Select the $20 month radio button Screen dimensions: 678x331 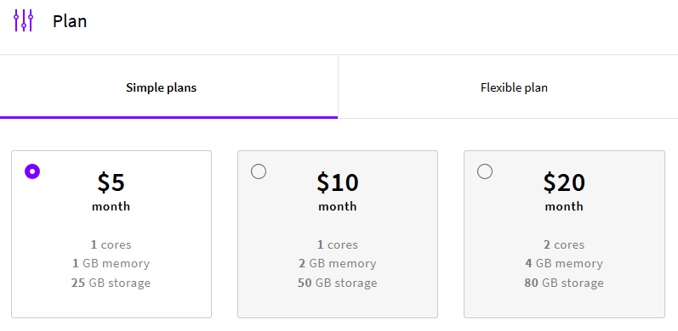pos(485,171)
